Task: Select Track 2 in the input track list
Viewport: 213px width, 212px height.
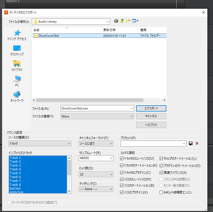Action: (38, 162)
